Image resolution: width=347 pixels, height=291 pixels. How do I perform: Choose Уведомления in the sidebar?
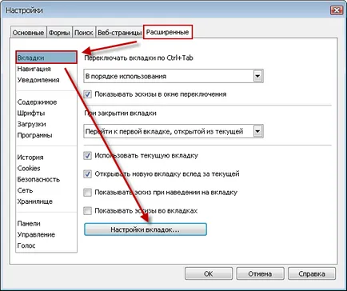coord(38,80)
